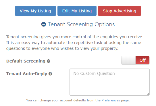
Task: Toggle the Default Screening Off switch
Action: point(135,60)
